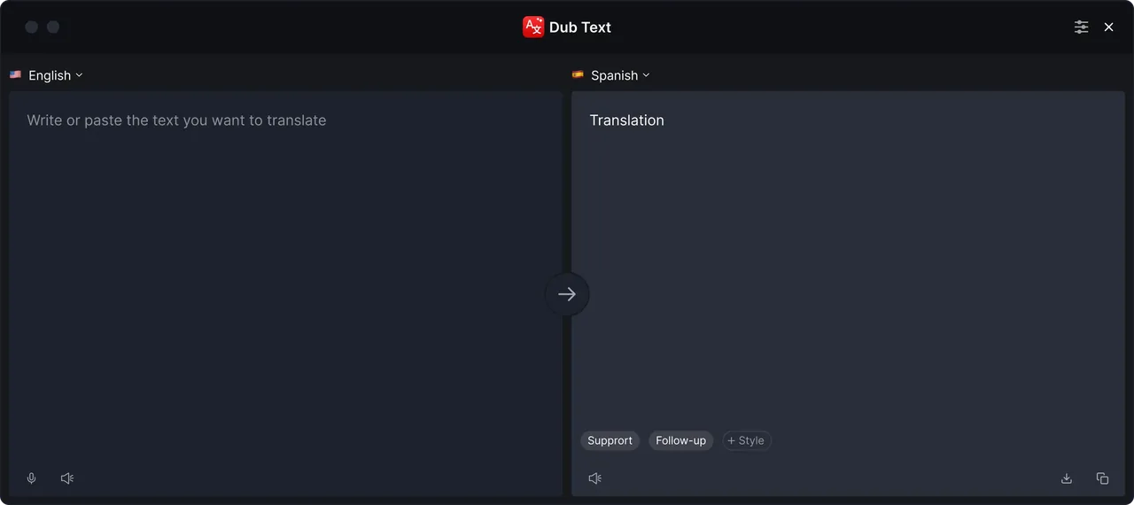This screenshot has width=1134, height=505.
Task: Close the Dub Text window with X
Action: (1108, 27)
